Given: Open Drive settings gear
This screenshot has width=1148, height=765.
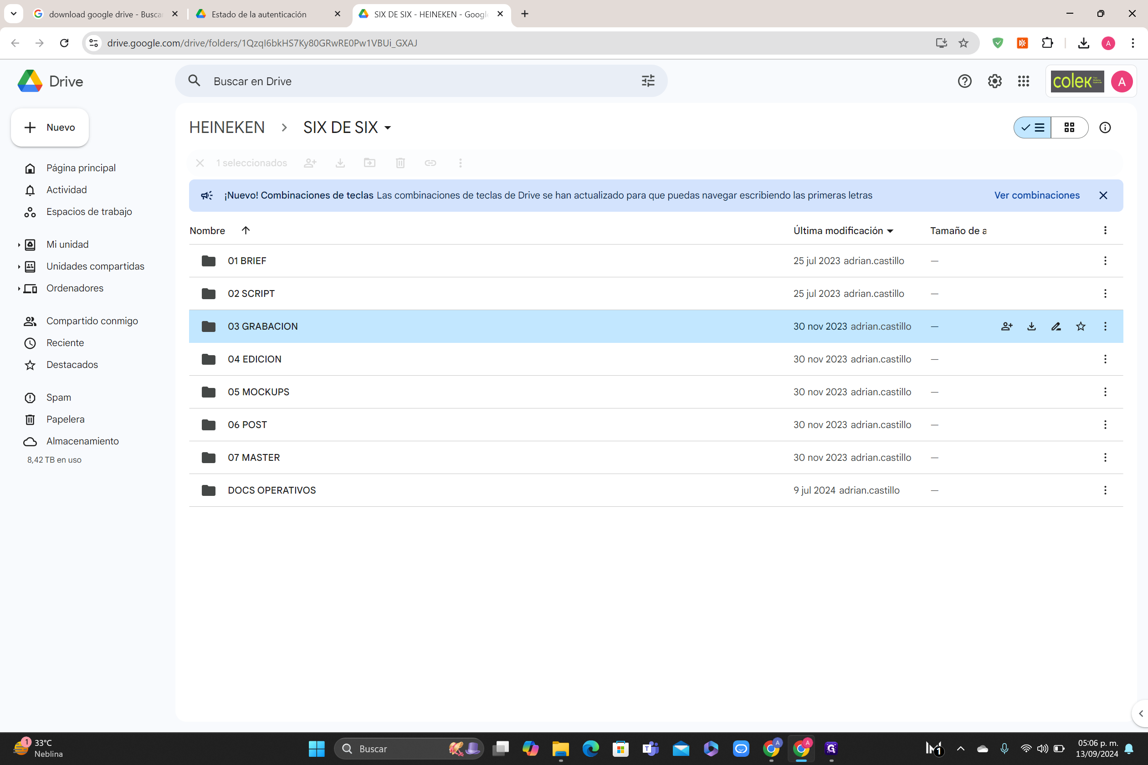Looking at the screenshot, I should [995, 81].
